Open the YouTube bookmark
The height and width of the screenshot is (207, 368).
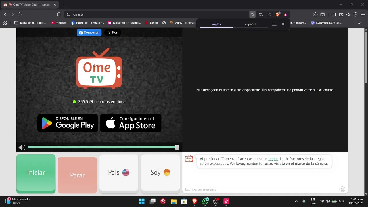coord(59,23)
